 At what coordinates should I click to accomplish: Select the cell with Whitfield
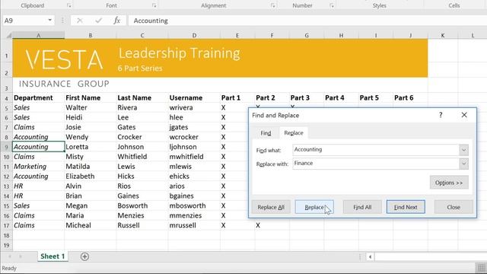point(142,157)
